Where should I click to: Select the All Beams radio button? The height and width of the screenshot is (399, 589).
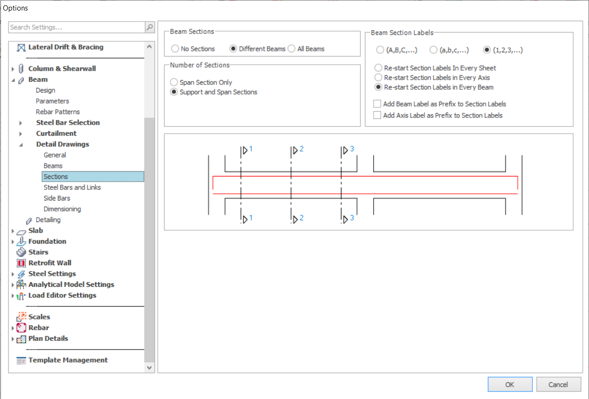[x=292, y=49]
